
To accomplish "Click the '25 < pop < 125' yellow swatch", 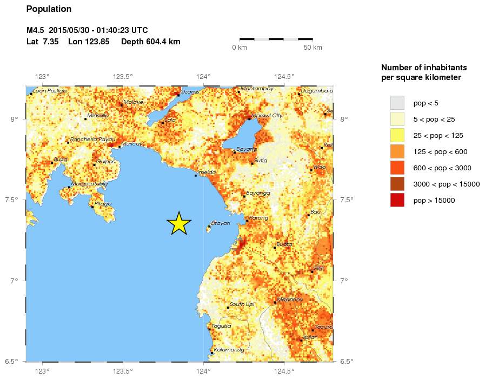I will click(x=397, y=135).
